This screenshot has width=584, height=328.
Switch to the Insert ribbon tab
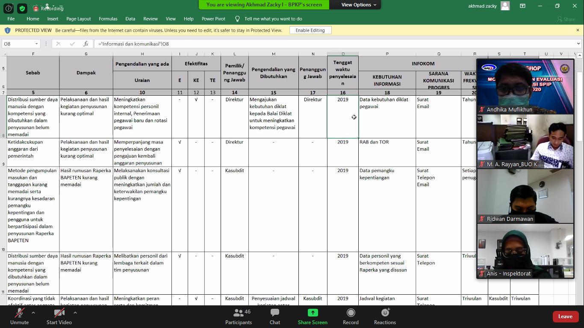click(53, 19)
